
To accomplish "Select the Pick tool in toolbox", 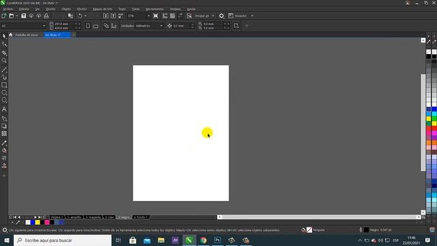I will click(x=4, y=36).
